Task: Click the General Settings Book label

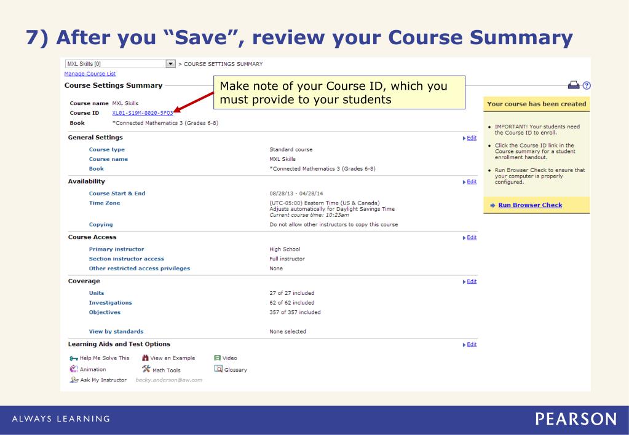Action: pos(97,169)
